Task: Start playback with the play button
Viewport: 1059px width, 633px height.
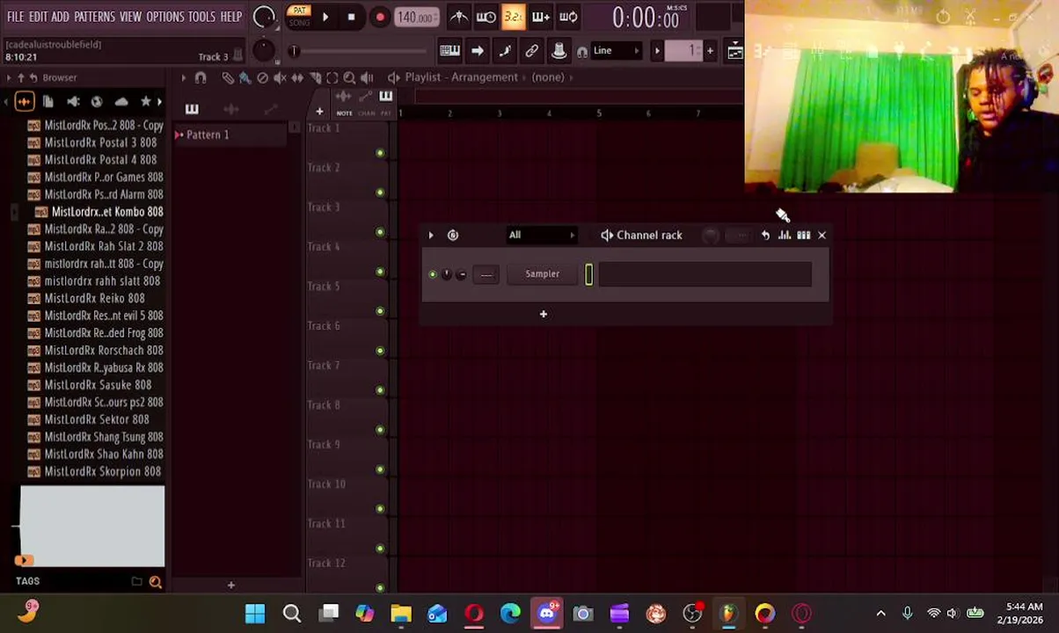Action: pos(325,17)
